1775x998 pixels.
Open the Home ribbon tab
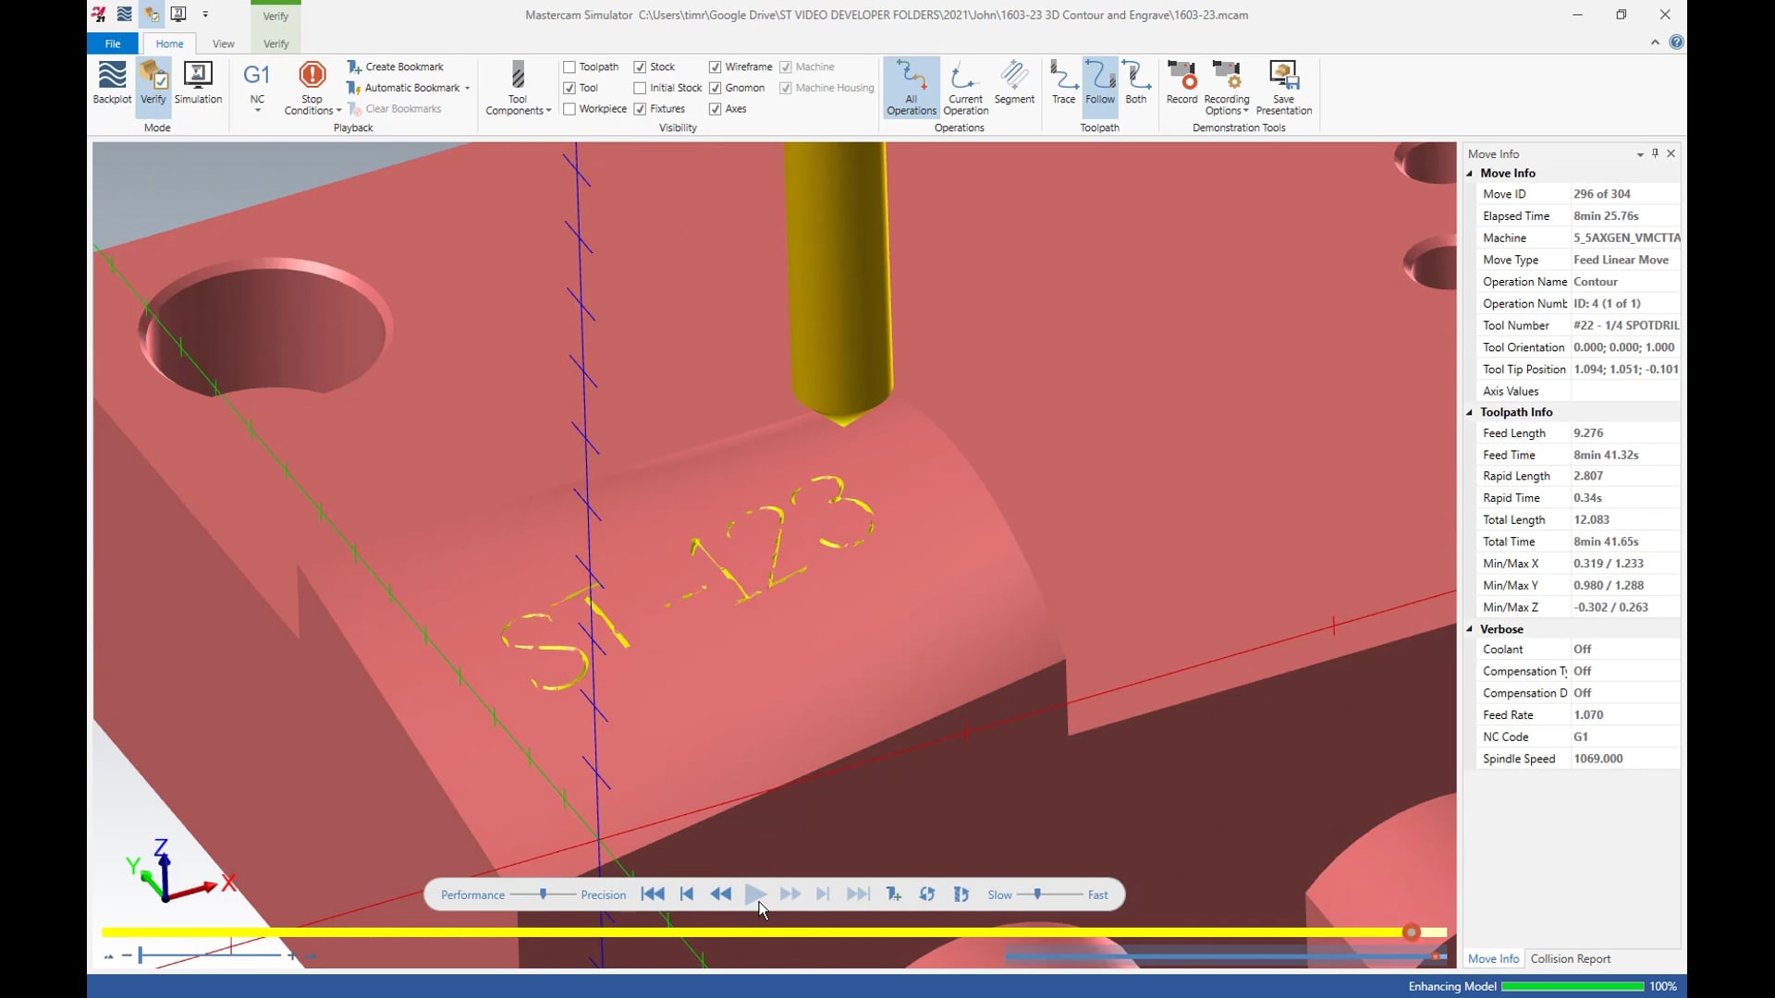tap(168, 43)
